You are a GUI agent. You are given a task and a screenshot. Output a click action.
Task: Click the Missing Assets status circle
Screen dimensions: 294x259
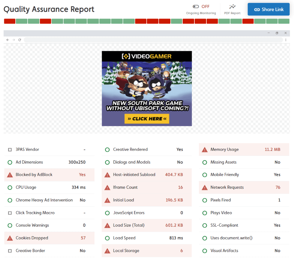tap(205, 162)
